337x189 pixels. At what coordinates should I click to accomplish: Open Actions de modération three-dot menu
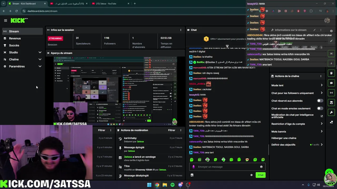181,130
